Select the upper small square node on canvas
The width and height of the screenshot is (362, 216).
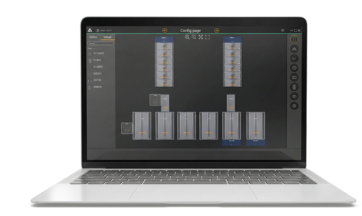point(155,100)
